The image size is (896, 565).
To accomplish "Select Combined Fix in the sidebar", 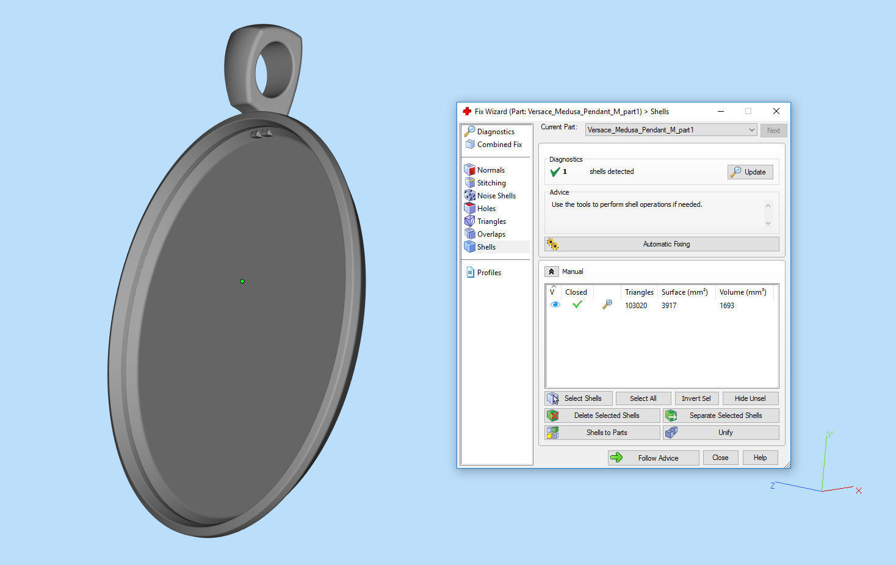I will 499,145.
